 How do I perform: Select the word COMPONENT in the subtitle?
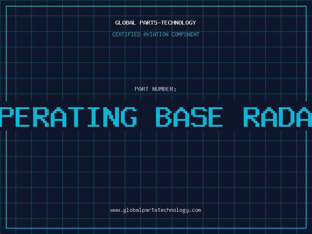[x=185, y=34]
